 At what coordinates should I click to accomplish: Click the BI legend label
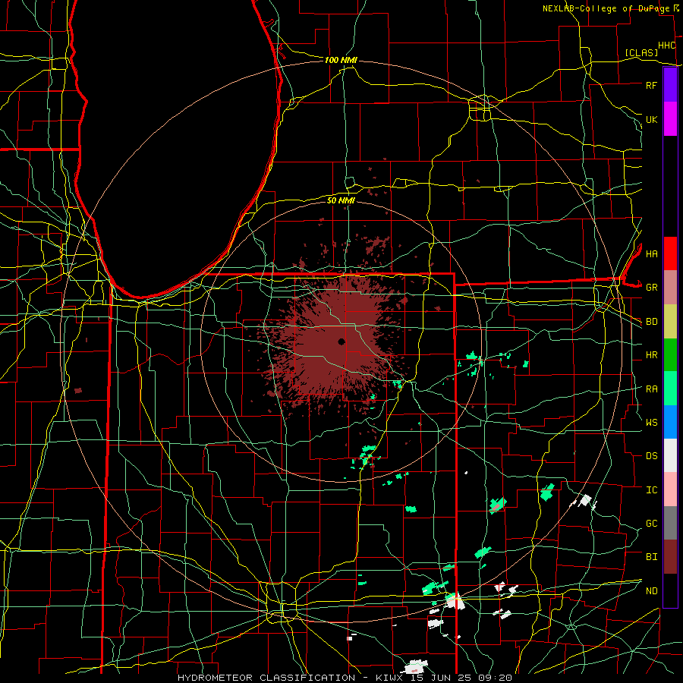coord(651,557)
